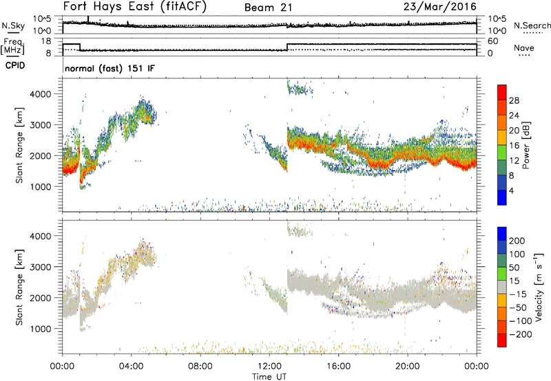Select the "4000" tick of the power panel
Image resolution: width=551 pixels, height=381 pixels.
pyautogui.click(x=40, y=94)
